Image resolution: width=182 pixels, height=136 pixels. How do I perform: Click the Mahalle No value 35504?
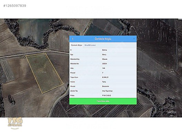point(104,64)
